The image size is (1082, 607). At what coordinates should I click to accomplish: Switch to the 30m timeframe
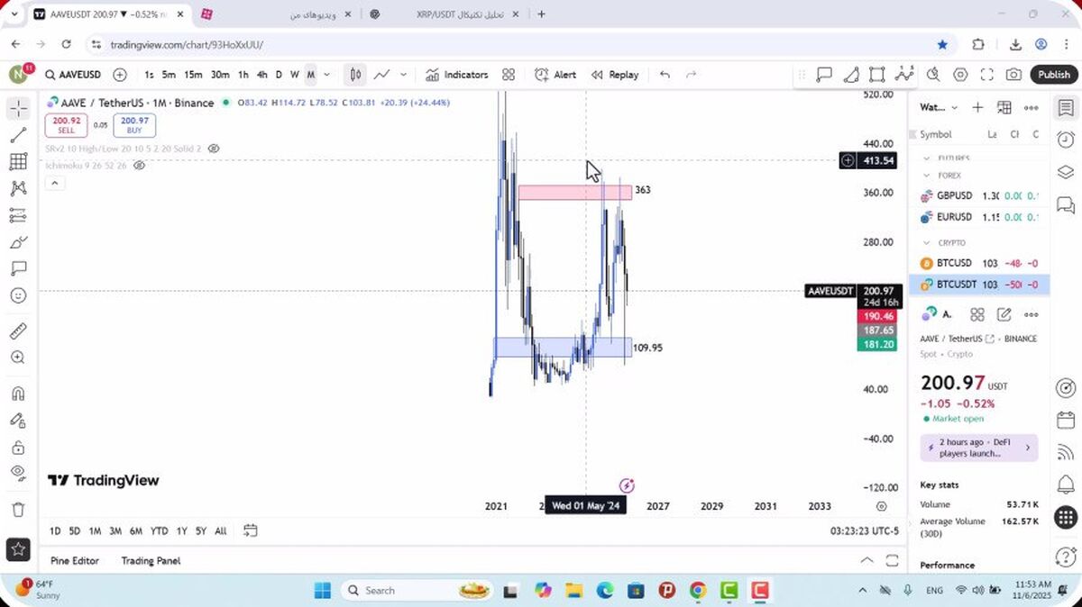[220, 75]
